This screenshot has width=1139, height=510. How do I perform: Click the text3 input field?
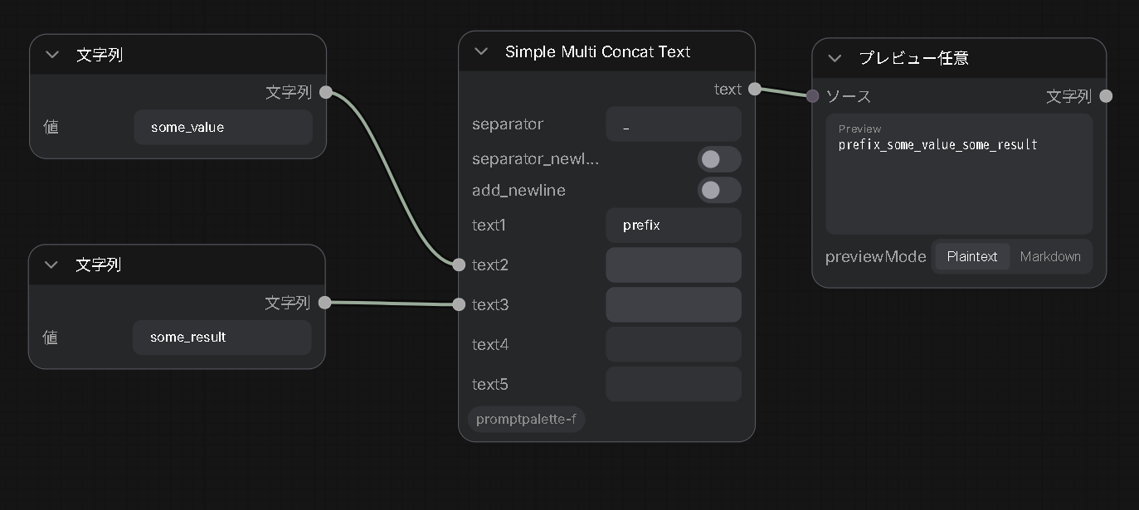tap(674, 304)
